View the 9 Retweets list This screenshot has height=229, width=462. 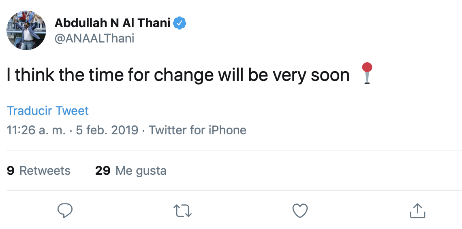click(39, 171)
